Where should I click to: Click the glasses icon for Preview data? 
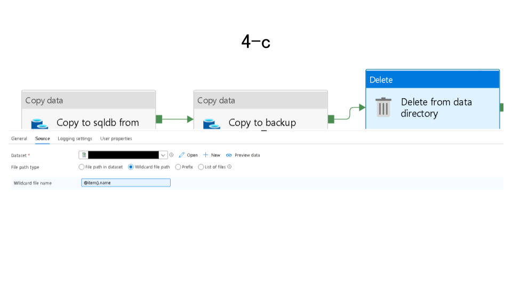229,155
